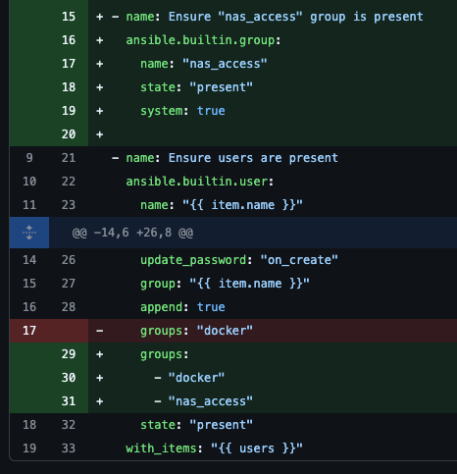Expand hidden lines at hunk header
Screen dimensions: 457x474
pyautogui.click(x=29, y=233)
